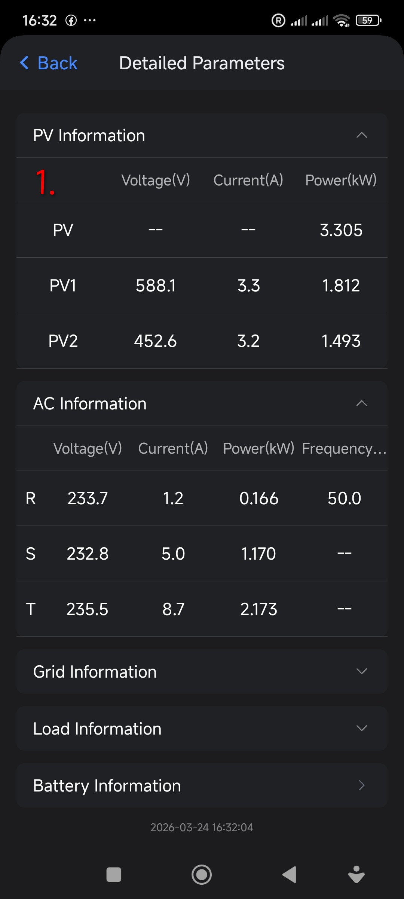Tap the three-dots notification overflow icon

point(90,20)
